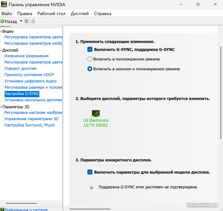Click the green Back arrow icon

point(2,21)
